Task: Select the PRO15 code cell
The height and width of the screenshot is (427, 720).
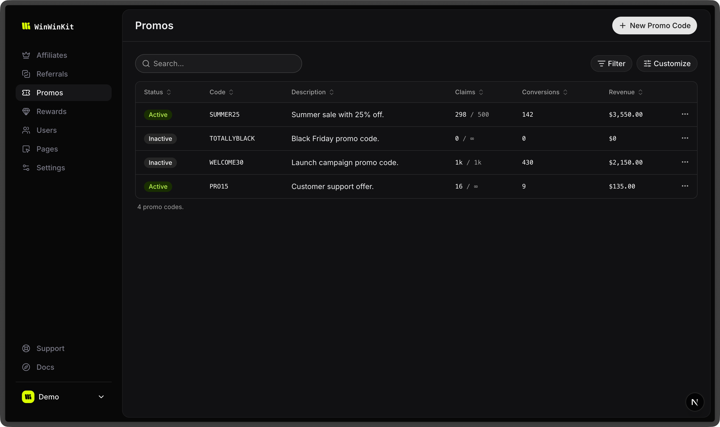Action: 219,186
